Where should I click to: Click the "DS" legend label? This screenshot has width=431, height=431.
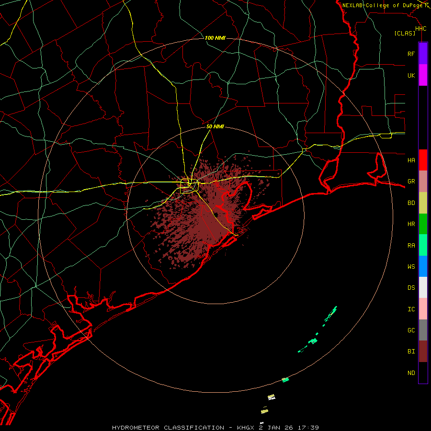pos(411,288)
